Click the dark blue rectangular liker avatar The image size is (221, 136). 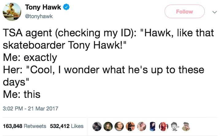point(152,126)
